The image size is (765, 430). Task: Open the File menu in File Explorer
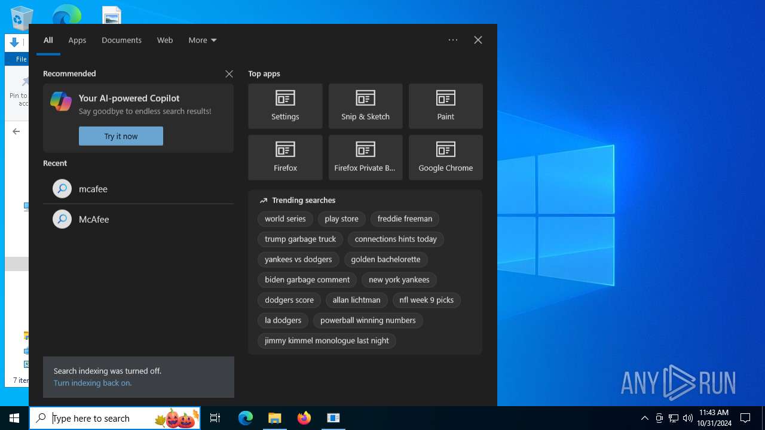[22, 59]
